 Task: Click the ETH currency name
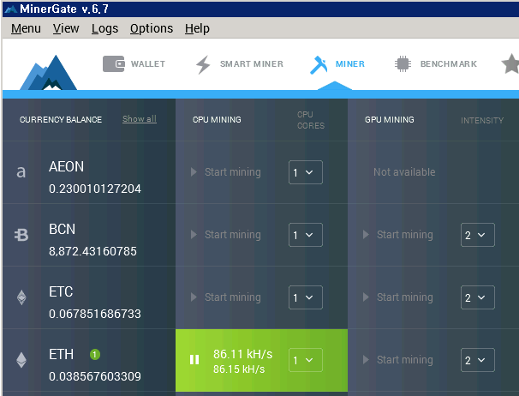point(61,355)
